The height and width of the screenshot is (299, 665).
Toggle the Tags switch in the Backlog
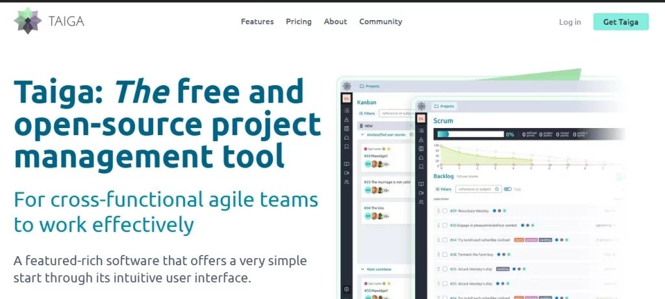pyautogui.click(x=508, y=189)
